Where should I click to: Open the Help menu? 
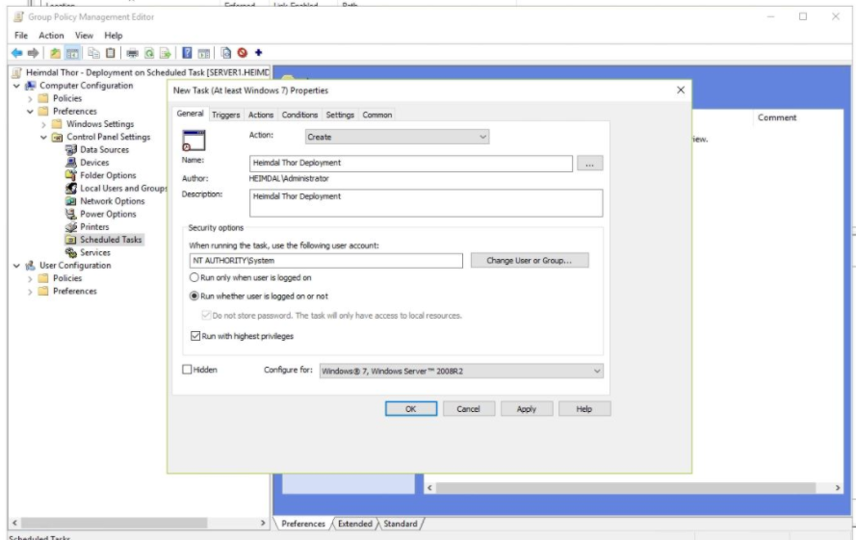pyautogui.click(x=114, y=35)
